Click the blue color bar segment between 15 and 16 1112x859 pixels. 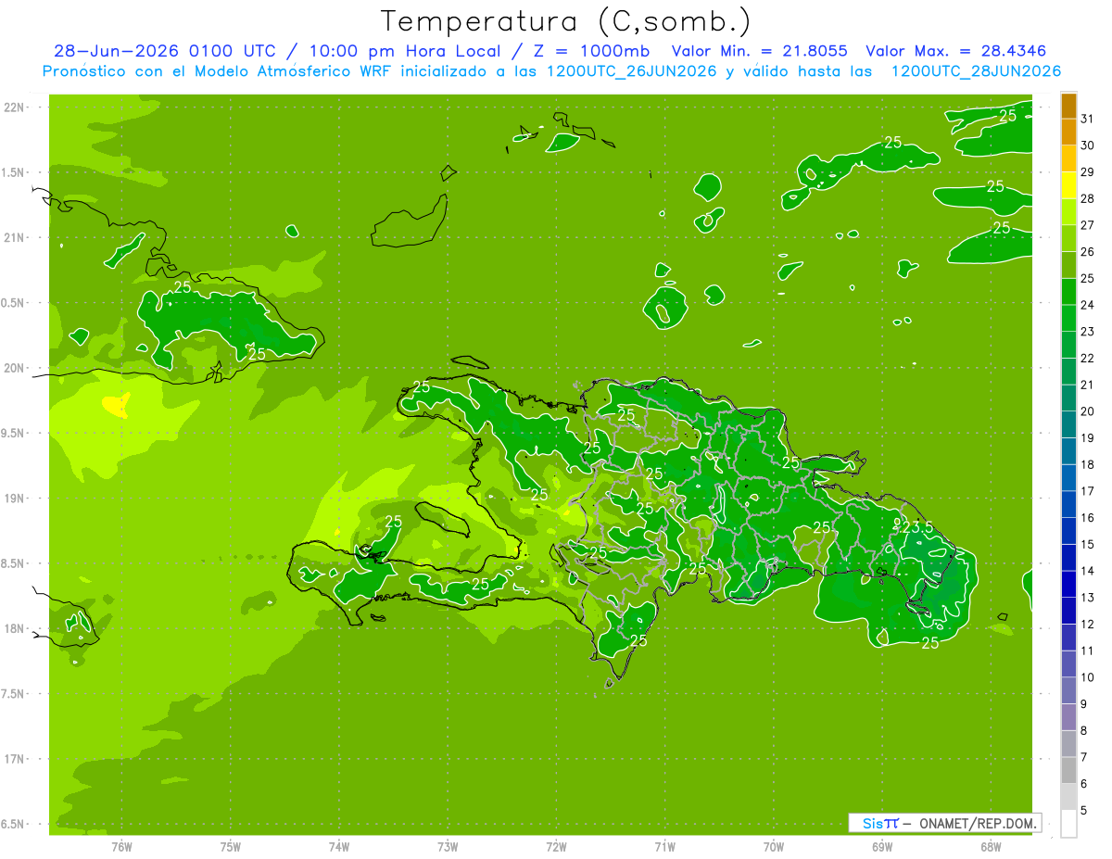[x=1068, y=531]
